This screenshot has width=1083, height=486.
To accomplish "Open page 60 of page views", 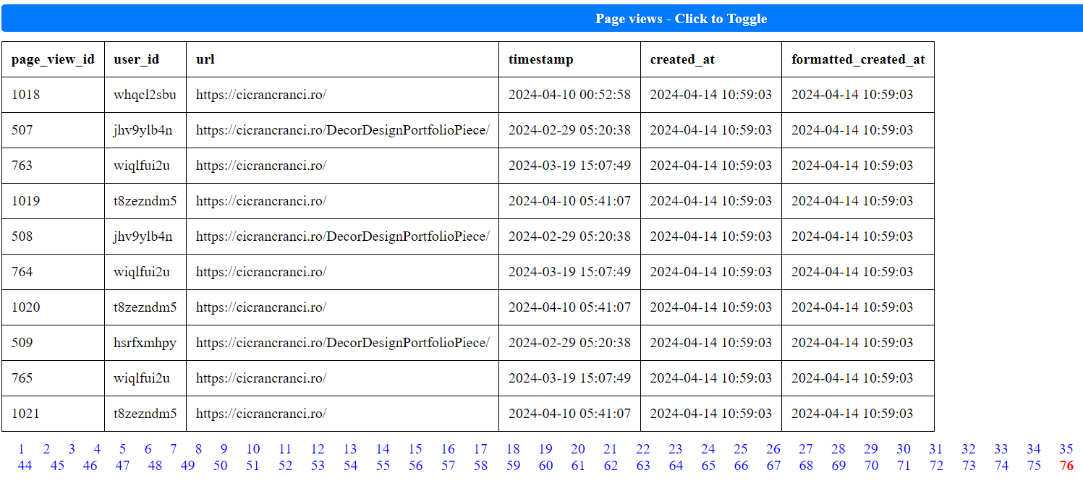I will [545, 466].
